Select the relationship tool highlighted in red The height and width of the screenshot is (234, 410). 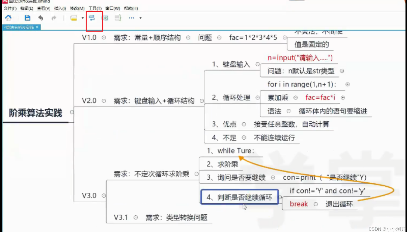pos(92,18)
